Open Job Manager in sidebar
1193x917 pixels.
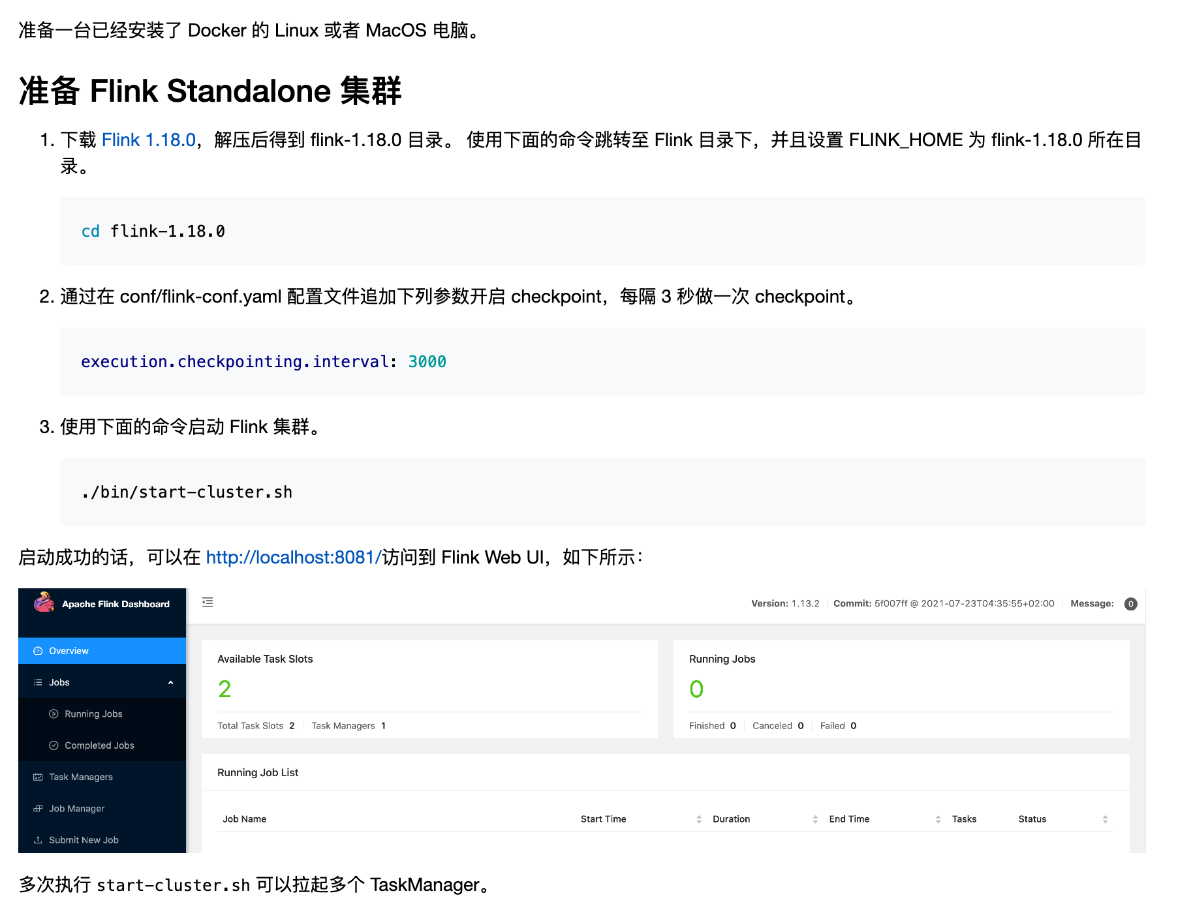[x=102, y=808]
